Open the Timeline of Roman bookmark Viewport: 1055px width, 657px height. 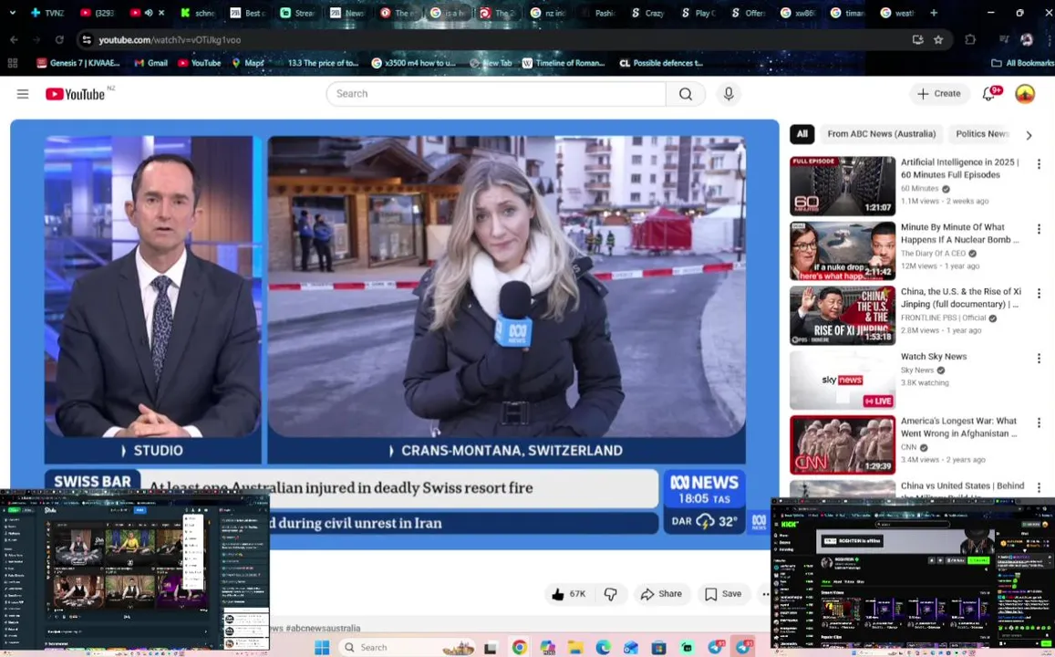(x=564, y=63)
